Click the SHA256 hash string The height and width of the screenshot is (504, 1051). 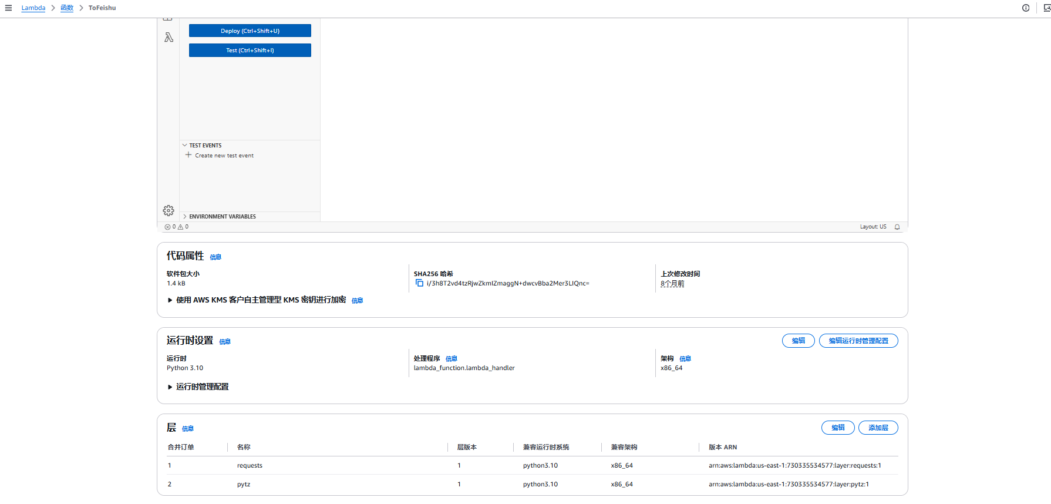click(508, 283)
